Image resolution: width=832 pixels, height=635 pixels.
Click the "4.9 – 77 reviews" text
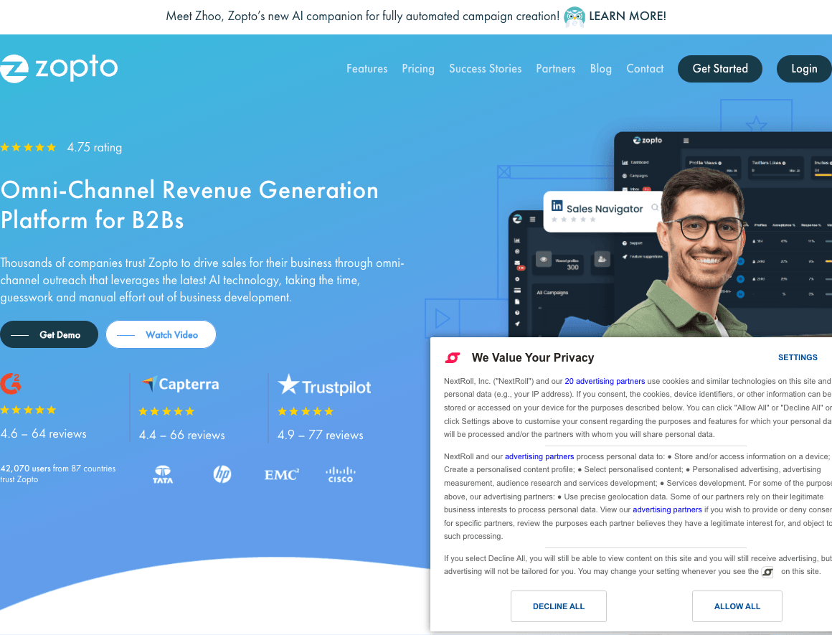click(x=321, y=436)
